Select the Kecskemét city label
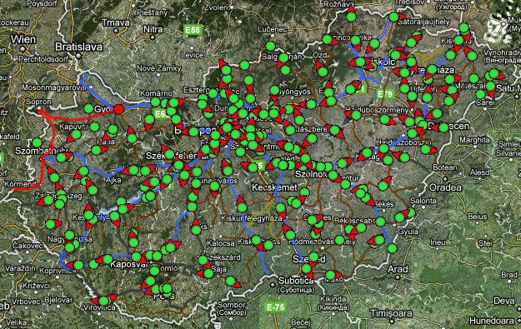This screenshot has width=521, height=329. click(x=274, y=187)
